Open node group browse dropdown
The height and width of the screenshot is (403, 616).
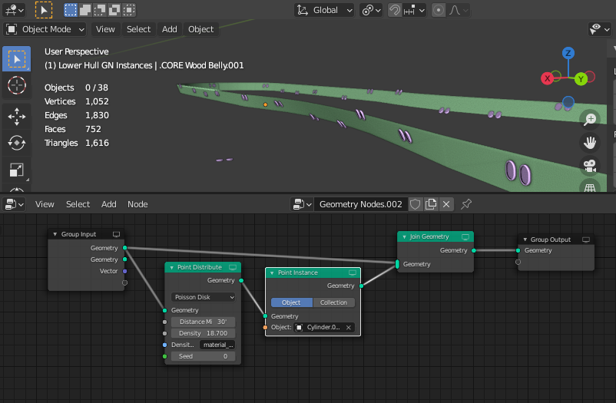coord(302,204)
